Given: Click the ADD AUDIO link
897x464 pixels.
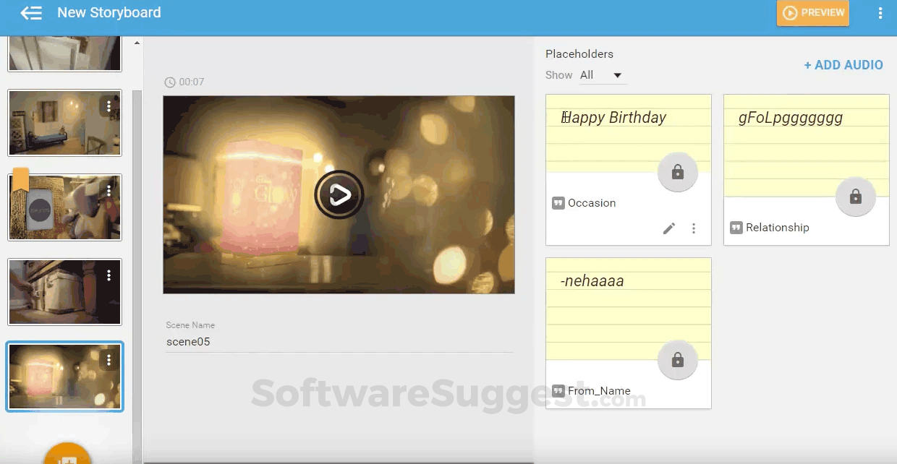Looking at the screenshot, I should 843,64.
